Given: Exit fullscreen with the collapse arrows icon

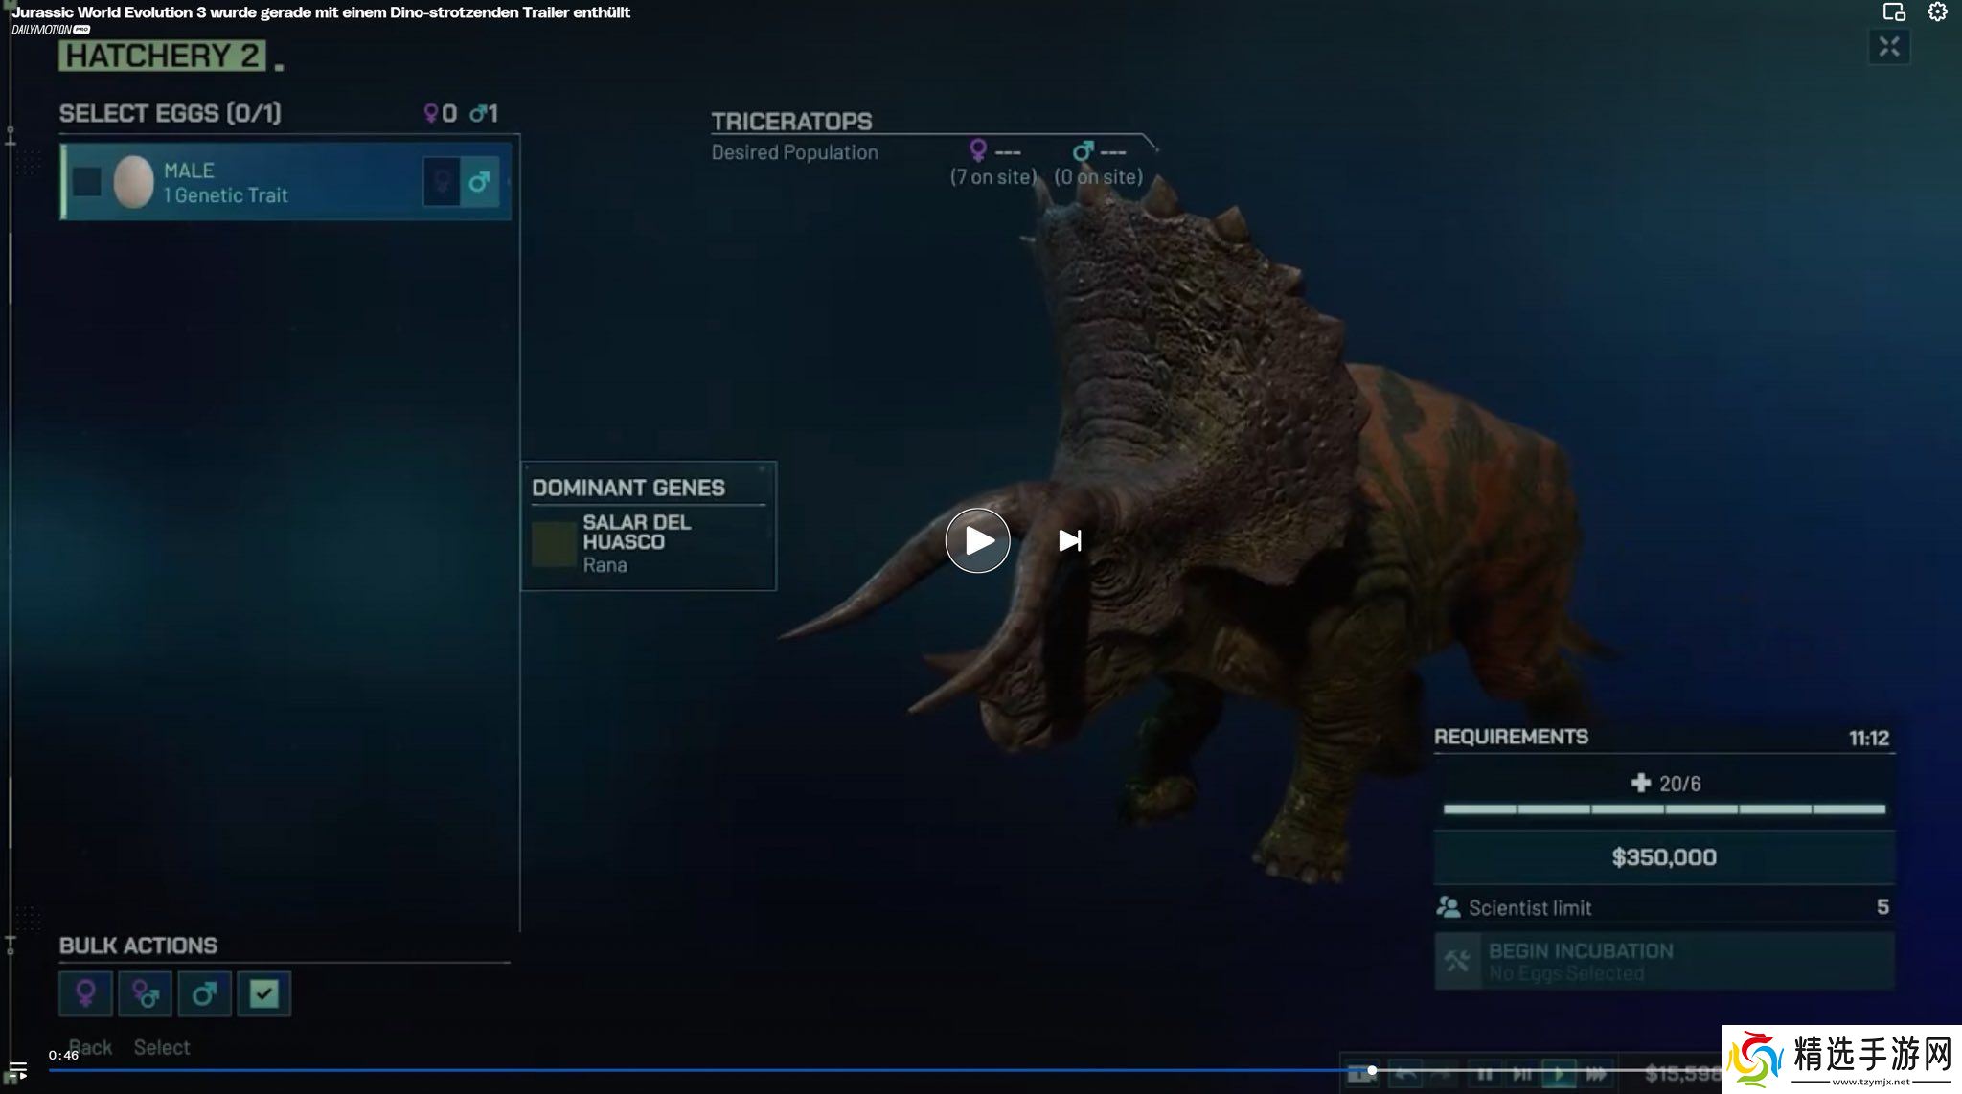Looking at the screenshot, I should click(x=1888, y=47).
